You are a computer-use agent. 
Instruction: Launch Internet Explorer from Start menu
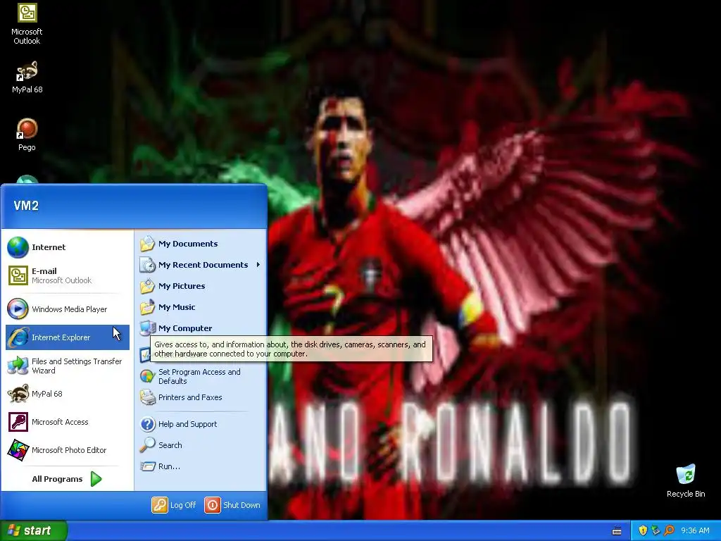click(x=67, y=337)
